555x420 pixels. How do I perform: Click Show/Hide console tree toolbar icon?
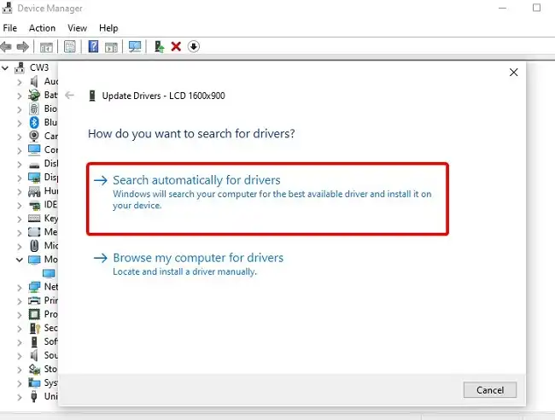(46, 47)
